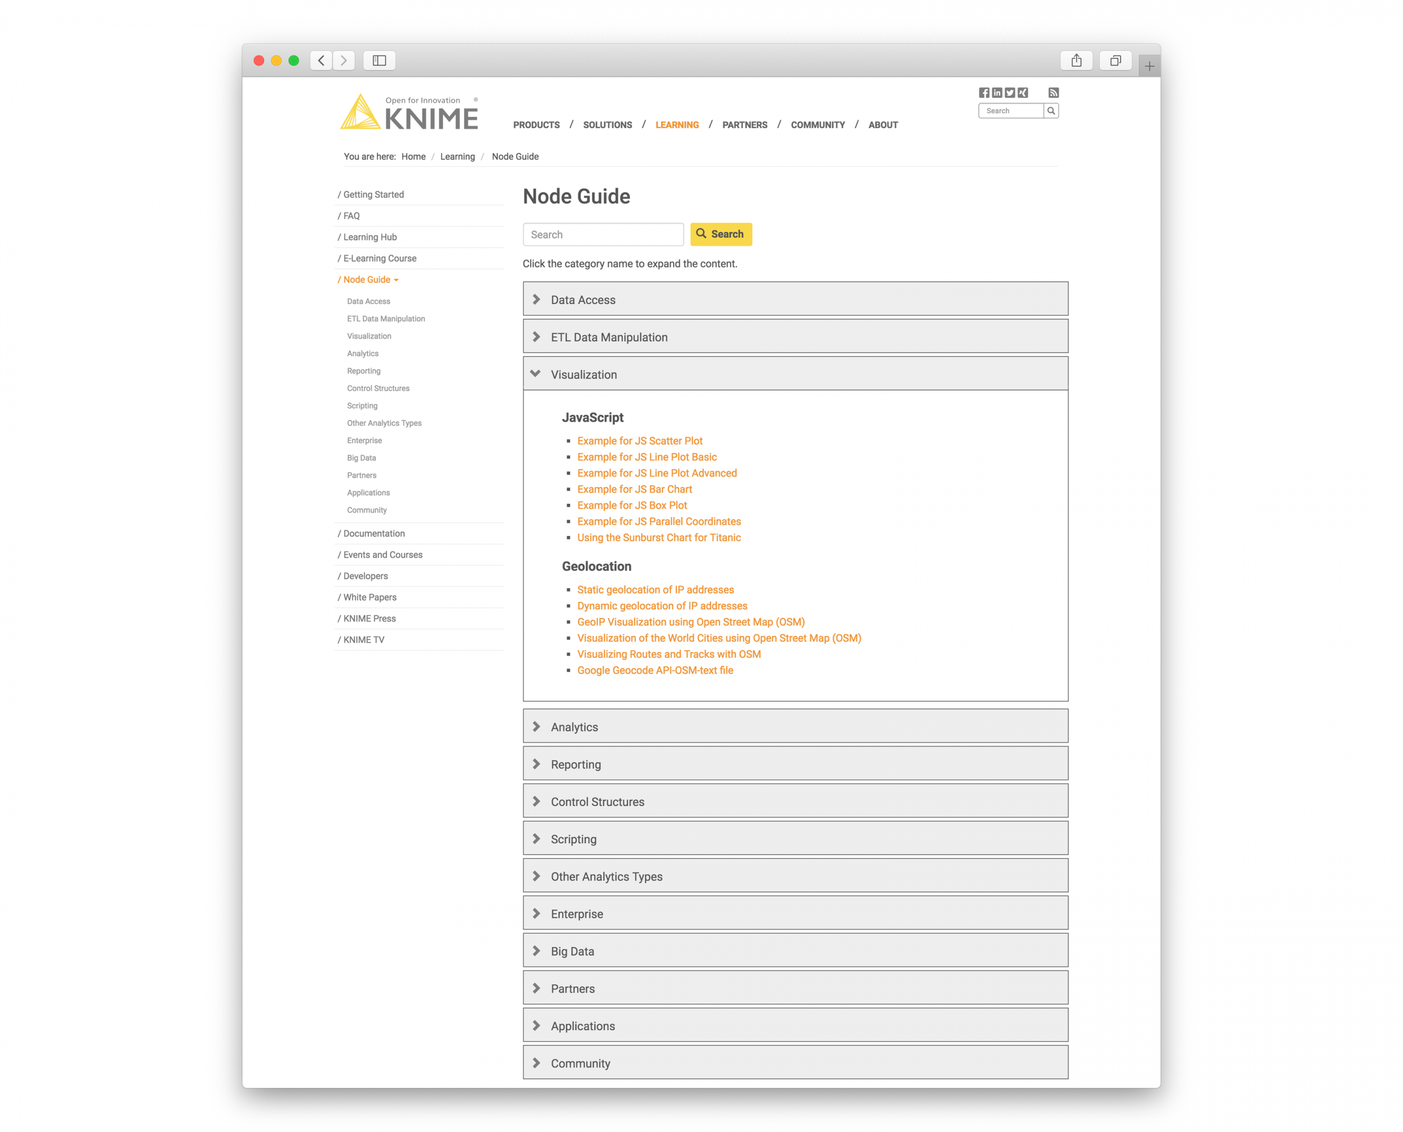Open the COMMUNITY menu
1403x1132 pixels.
coord(818,125)
